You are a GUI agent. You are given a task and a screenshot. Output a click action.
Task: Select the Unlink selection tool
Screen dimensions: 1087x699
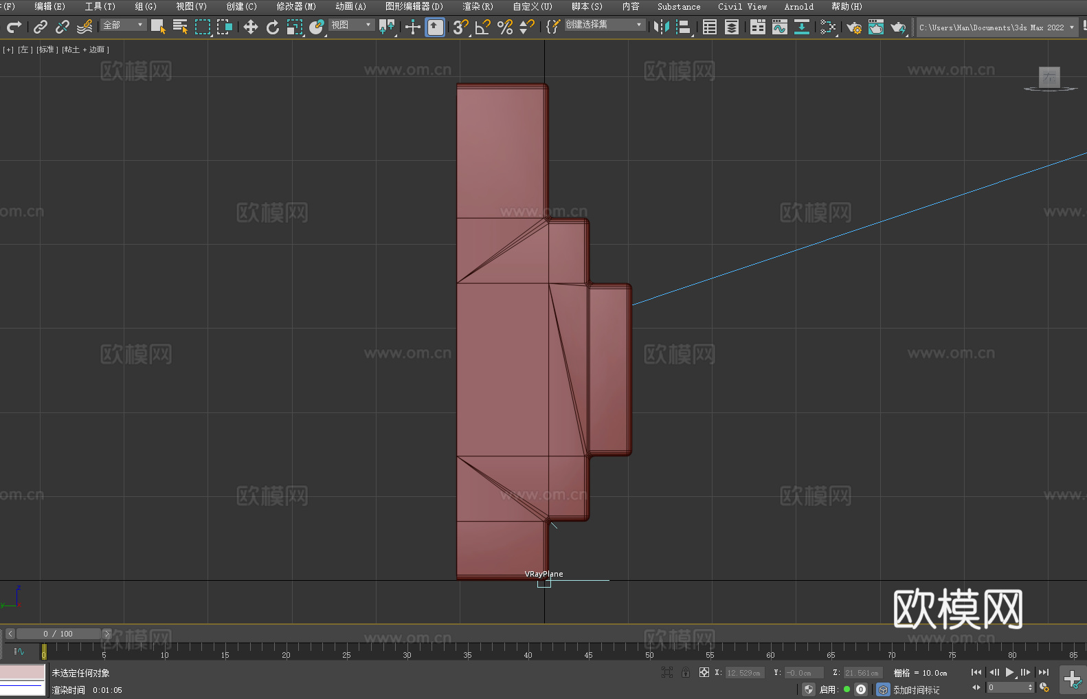(63, 27)
